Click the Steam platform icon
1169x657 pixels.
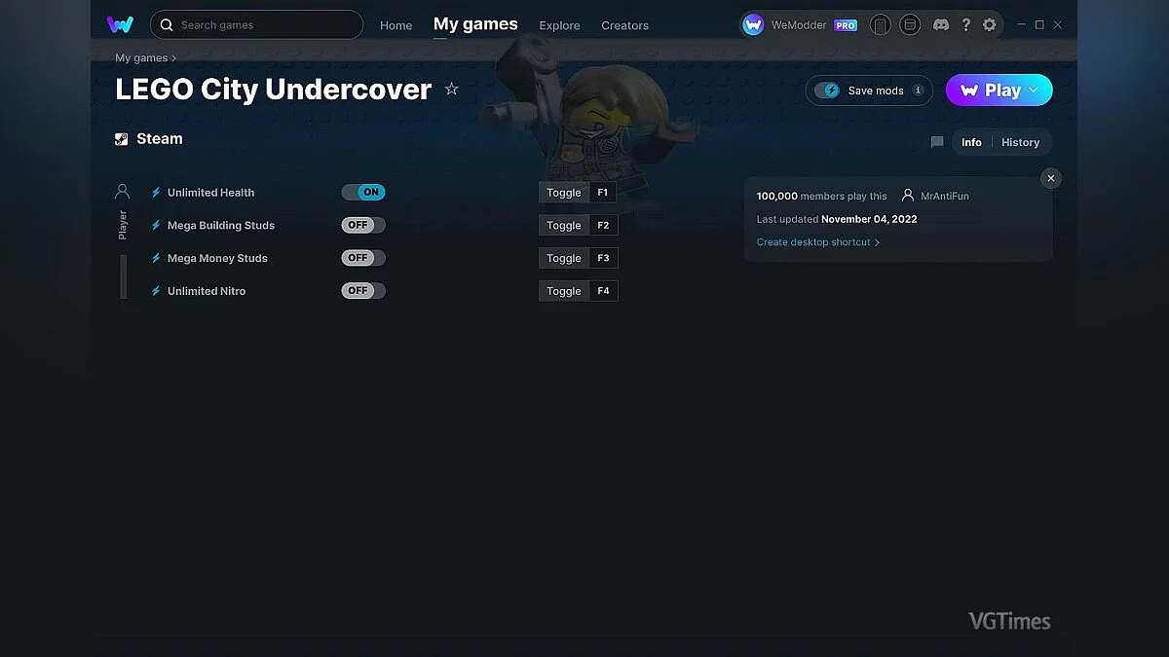coord(122,139)
